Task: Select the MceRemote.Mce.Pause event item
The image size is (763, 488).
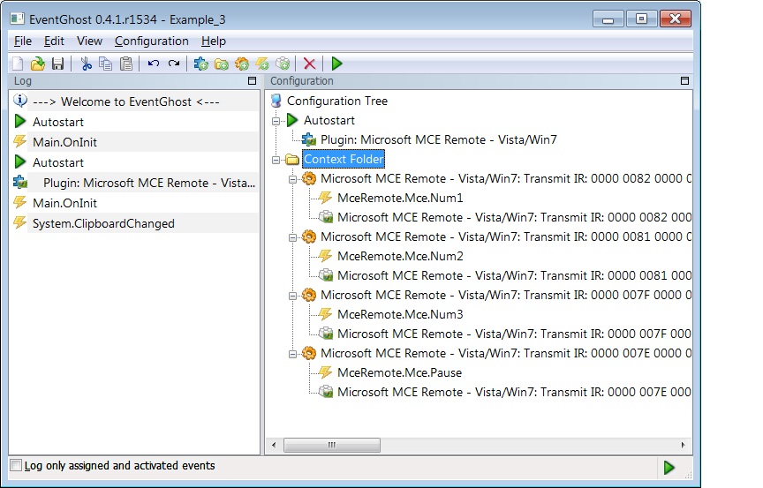Action: click(399, 372)
